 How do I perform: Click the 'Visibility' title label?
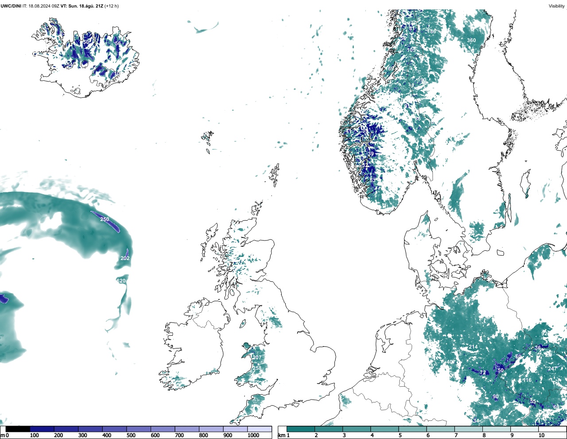[557, 6]
